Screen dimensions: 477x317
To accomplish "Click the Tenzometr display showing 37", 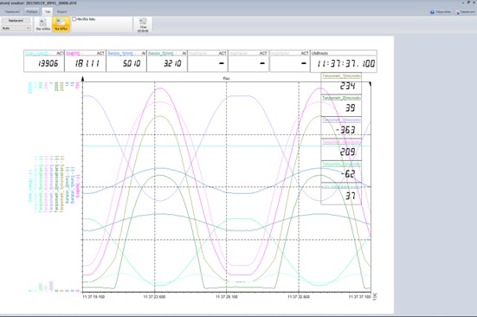I will point(341,194).
